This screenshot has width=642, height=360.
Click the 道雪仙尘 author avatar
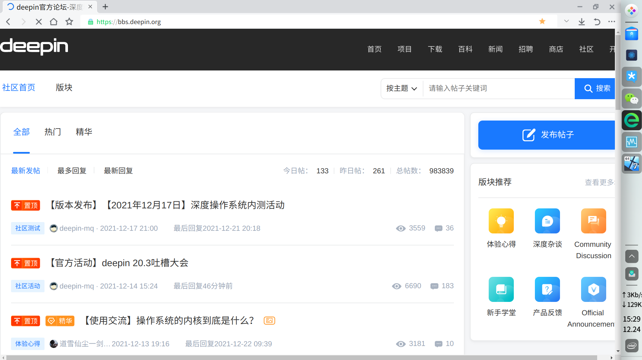(54, 344)
